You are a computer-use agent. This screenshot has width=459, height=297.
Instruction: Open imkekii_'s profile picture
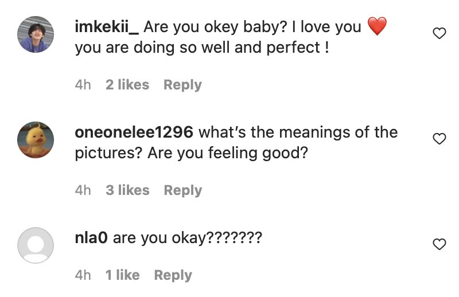pos(36,34)
